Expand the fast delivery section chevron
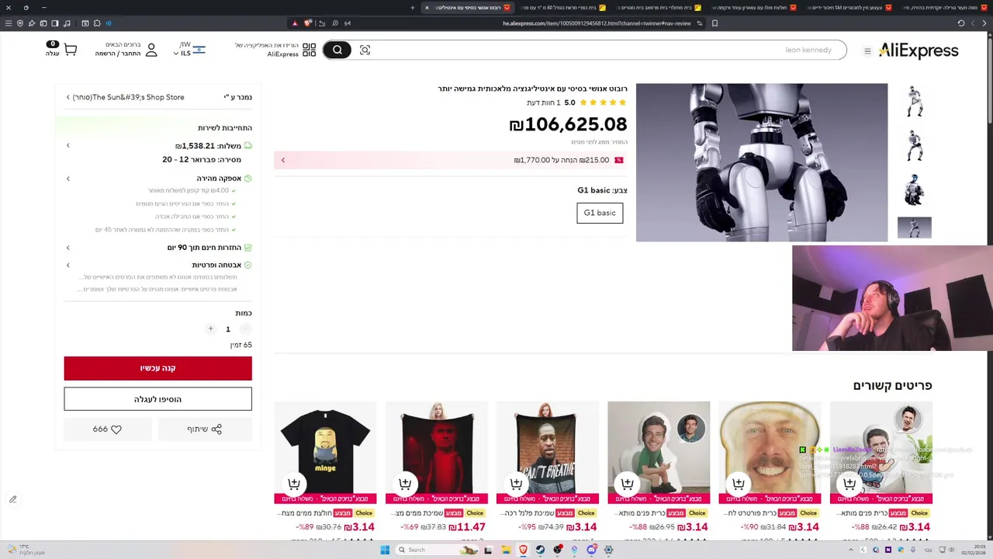 pyautogui.click(x=67, y=179)
